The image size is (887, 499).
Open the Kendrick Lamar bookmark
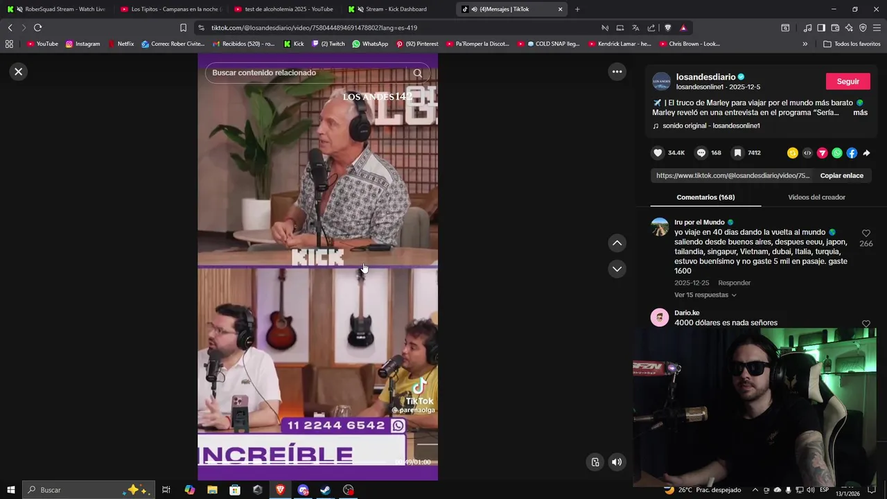click(620, 44)
